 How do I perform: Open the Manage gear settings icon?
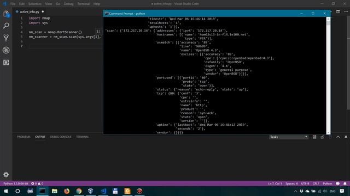[x=6, y=174]
